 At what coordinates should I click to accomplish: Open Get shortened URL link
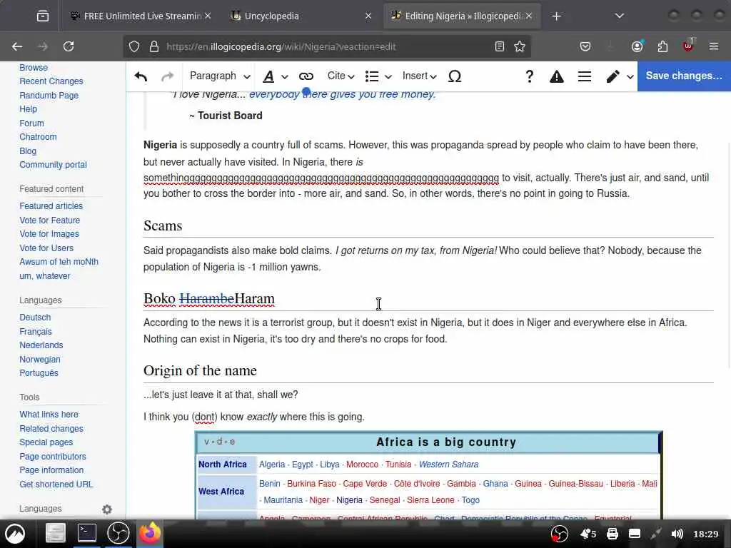56,484
